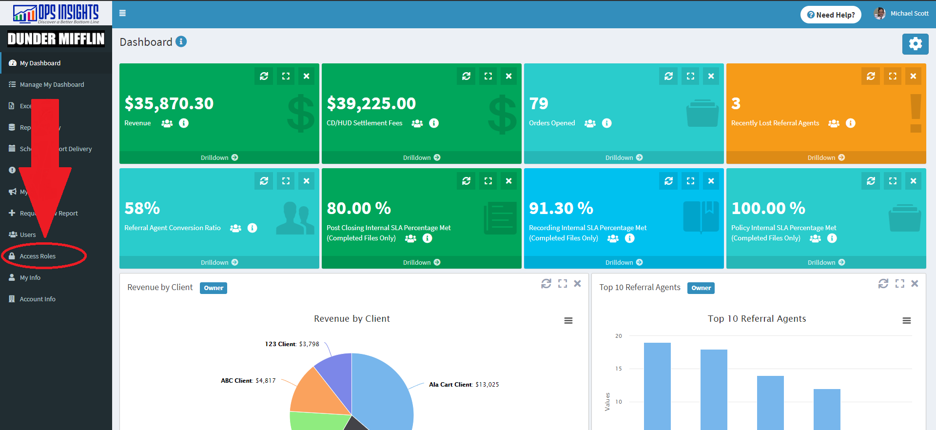Click the Need Help? button
The width and height of the screenshot is (936, 430).
click(x=831, y=15)
